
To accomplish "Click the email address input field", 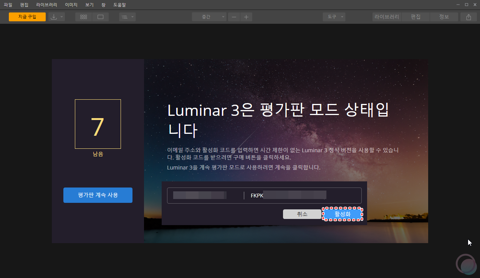I will pos(205,196).
